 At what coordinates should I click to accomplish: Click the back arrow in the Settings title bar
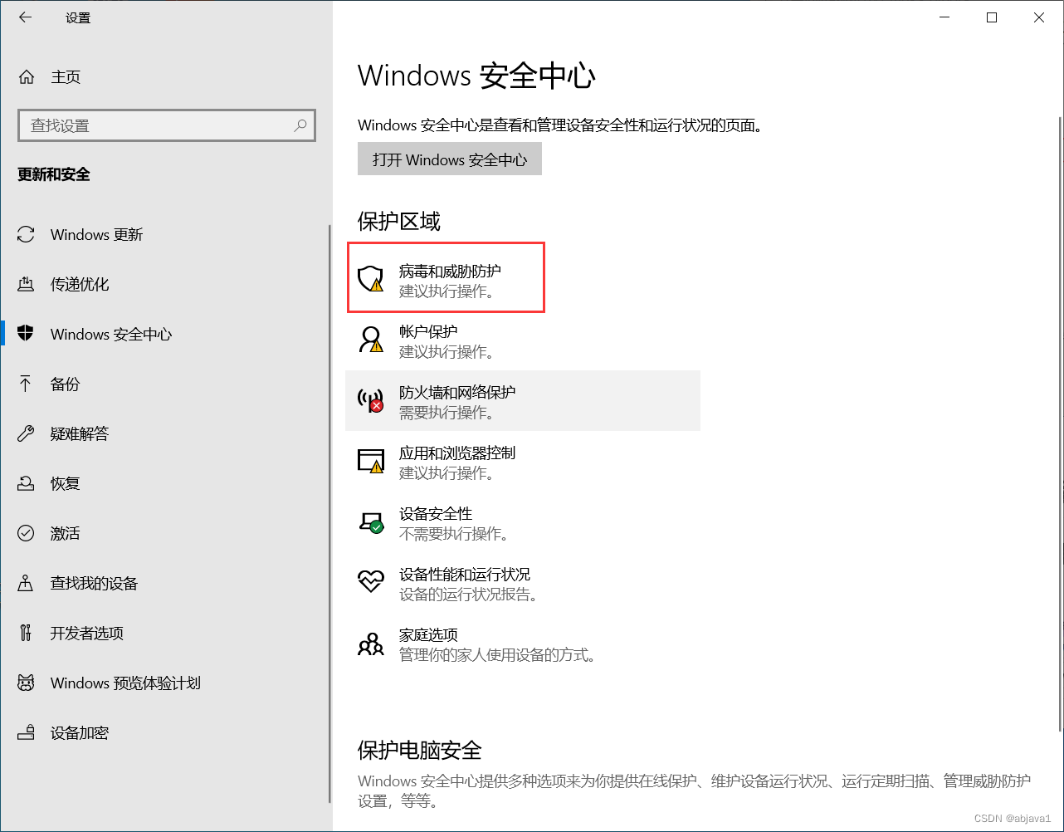point(25,17)
